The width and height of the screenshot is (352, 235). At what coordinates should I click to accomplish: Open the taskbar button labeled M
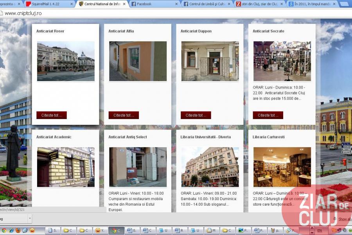pos(211,230)
